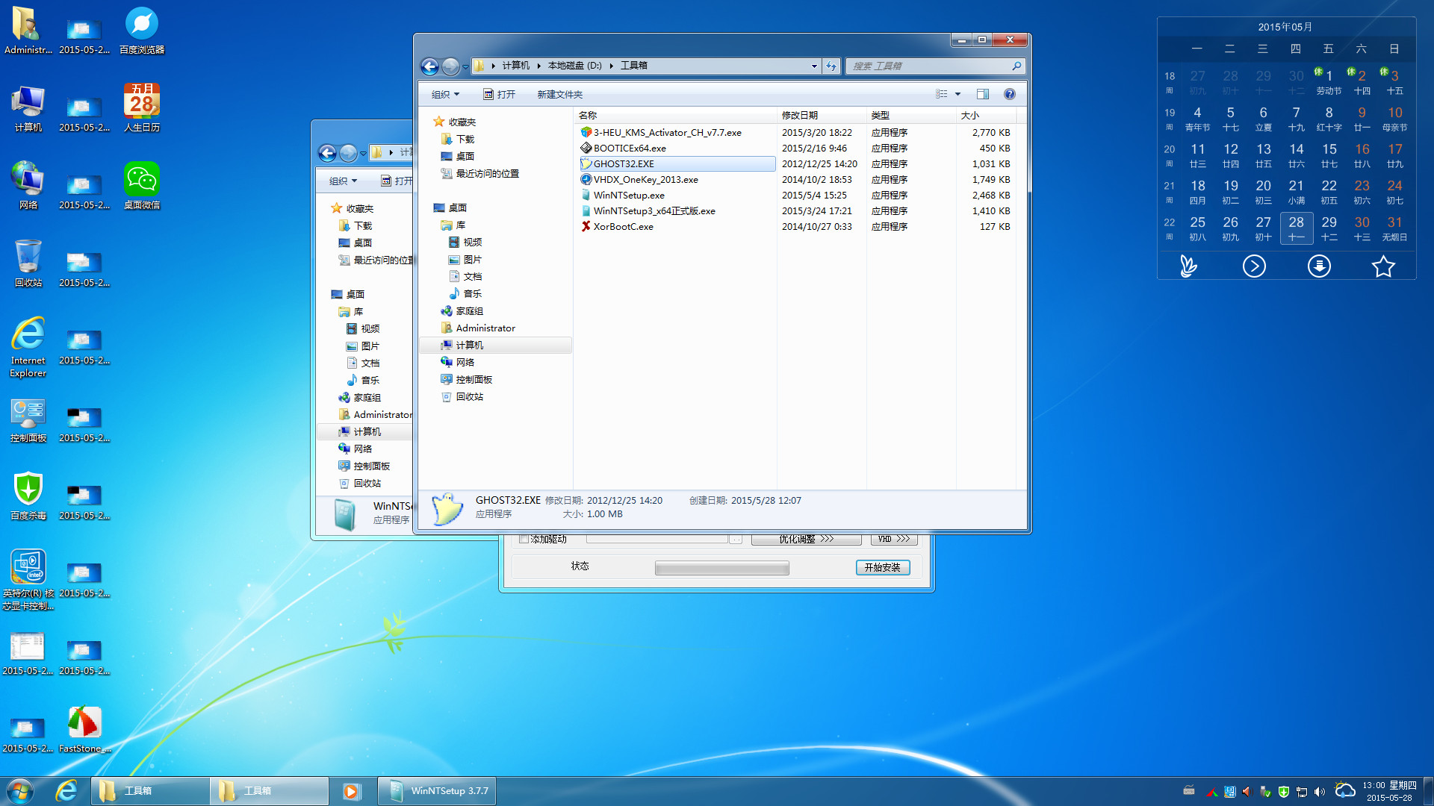The image size is (1434, 806).
Task: Click the 状态 progress bar in WinNTSetup
Action: (721, 569)
